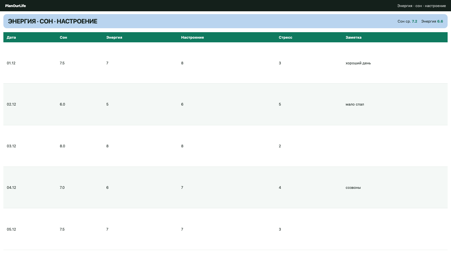Click stress value 3 in the 01.12 row
This screenshot has width=451, height=254.
click(x=280, y=63)
